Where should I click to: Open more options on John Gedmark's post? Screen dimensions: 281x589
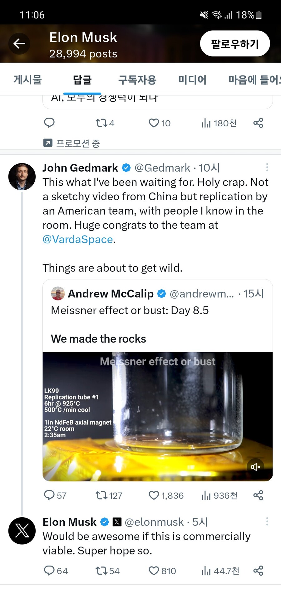(267, 168)
